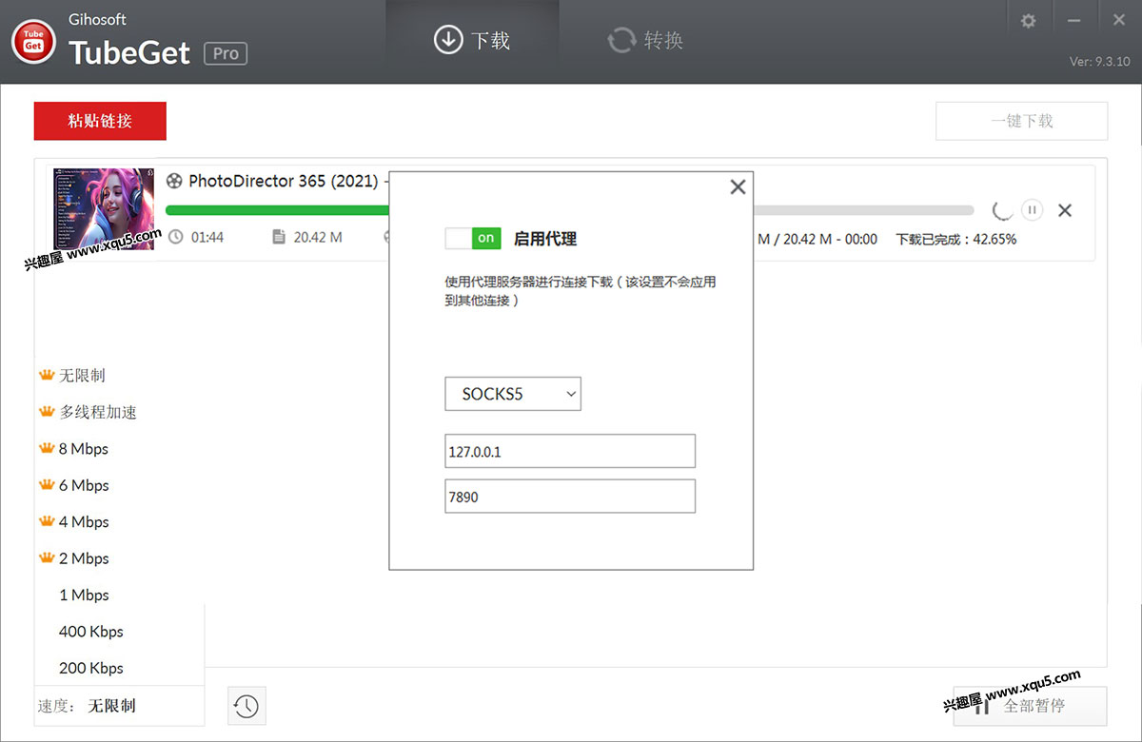Viewport: 1142px width, 742px height.
Task: Click the crown icon beside 2 Mbps
Action: tap(47, 557)
